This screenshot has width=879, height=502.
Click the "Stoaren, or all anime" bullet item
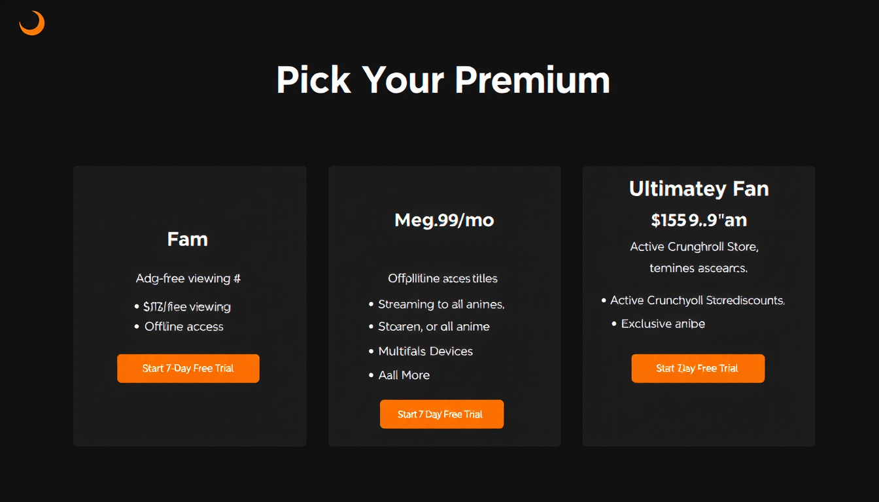[434, 327]
